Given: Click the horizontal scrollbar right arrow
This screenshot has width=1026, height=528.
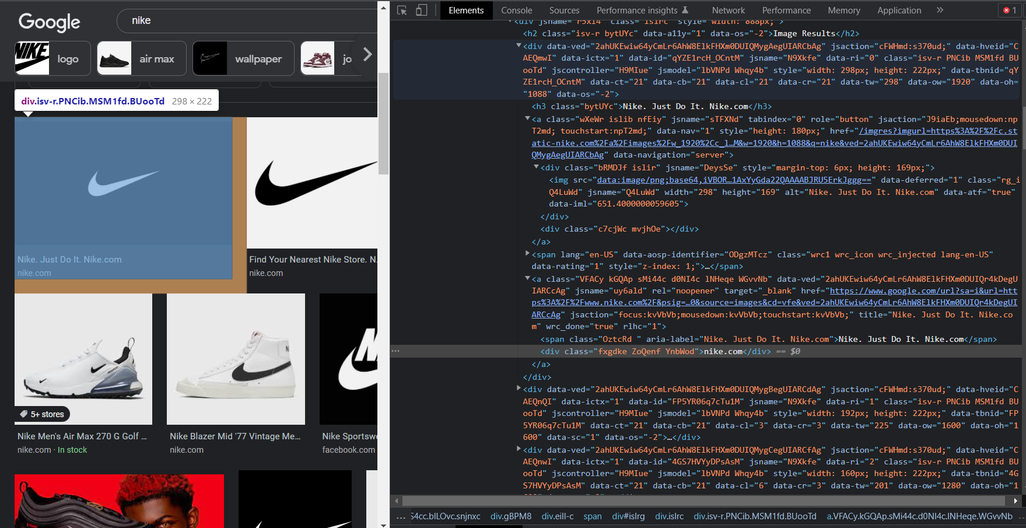Looking at the screenshot, I should 1016,501.
